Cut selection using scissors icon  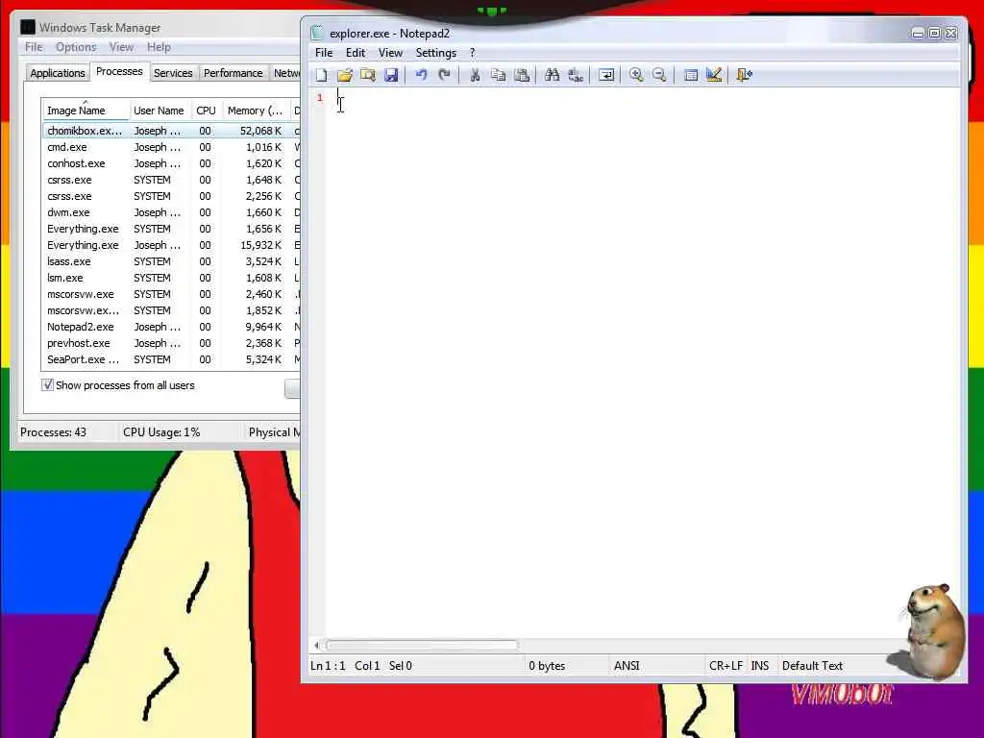coord(475,75)
